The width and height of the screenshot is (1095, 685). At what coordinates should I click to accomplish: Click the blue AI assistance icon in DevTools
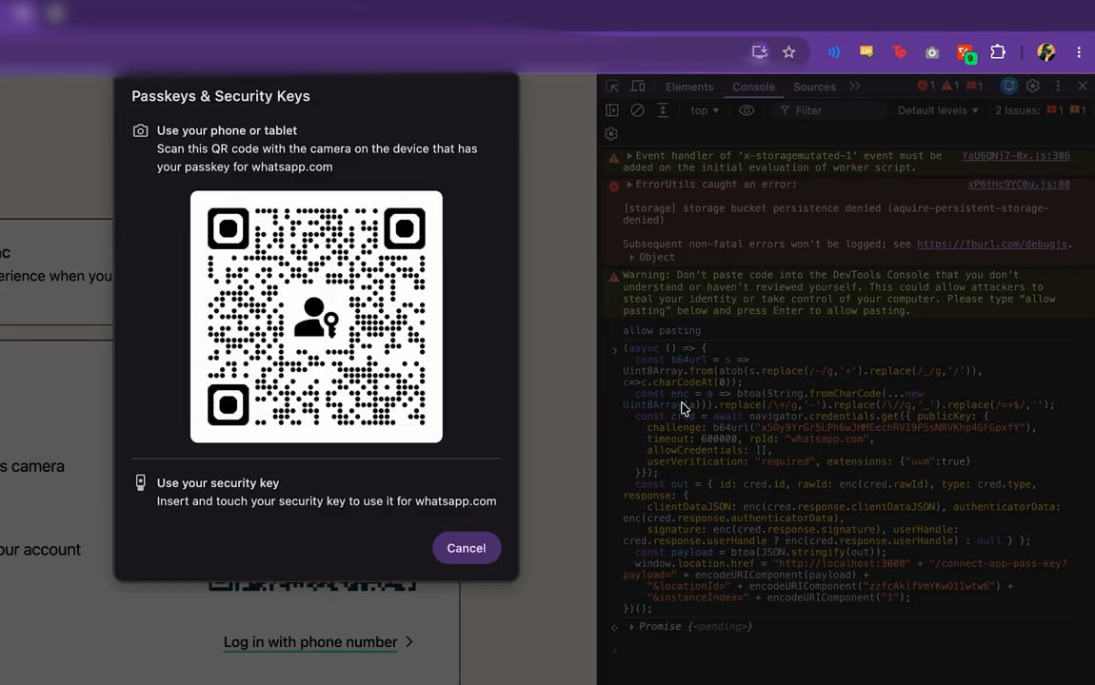click(x=1008, y=86)
